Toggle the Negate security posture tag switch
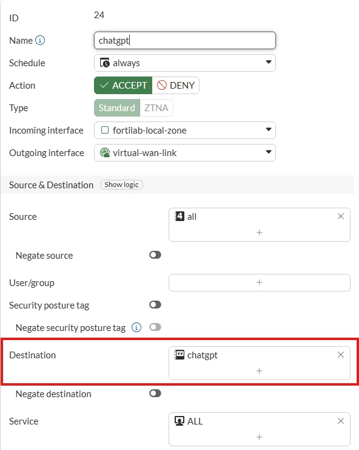Image resolution: width=359 pixels, height=450 pixels. tap(155, 327)
